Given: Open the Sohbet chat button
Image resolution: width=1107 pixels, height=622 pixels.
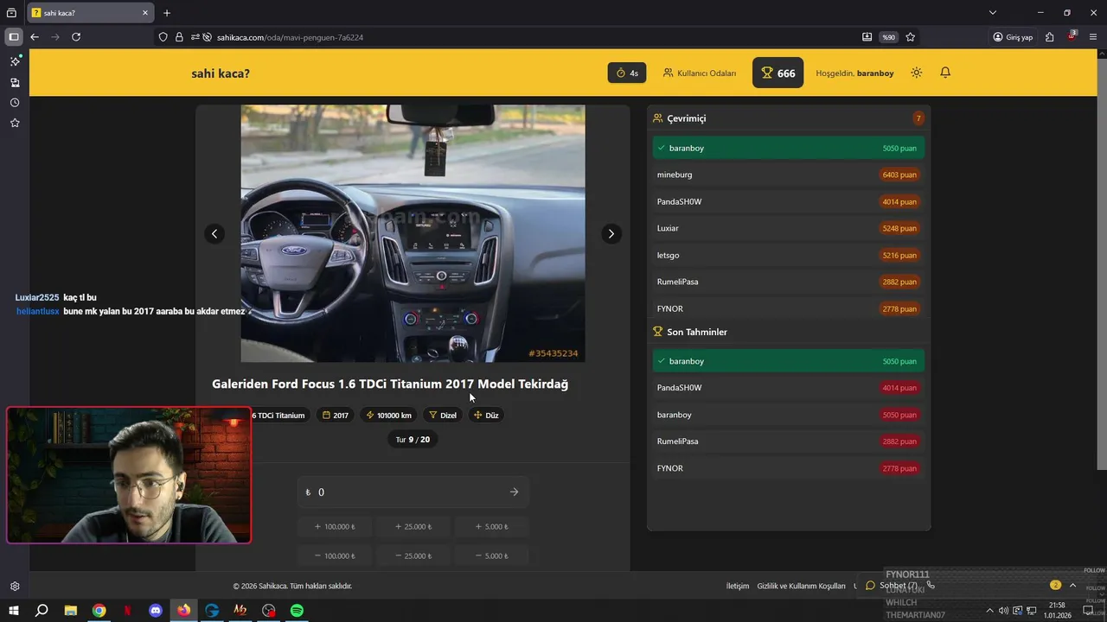Looking at the screenshot, I should tap(892, 585).
